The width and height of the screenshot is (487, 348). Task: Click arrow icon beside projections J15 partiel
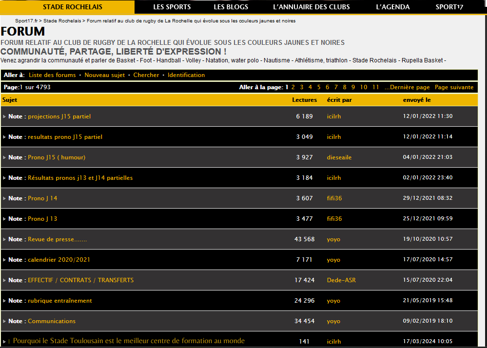[4, 116]
